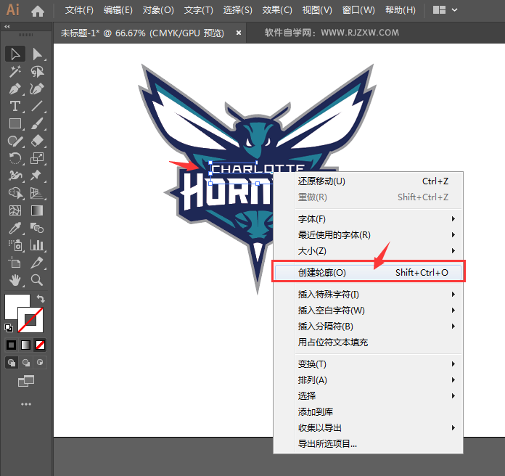
Task: Set paint type to solid Color
Action: point(12,345)
